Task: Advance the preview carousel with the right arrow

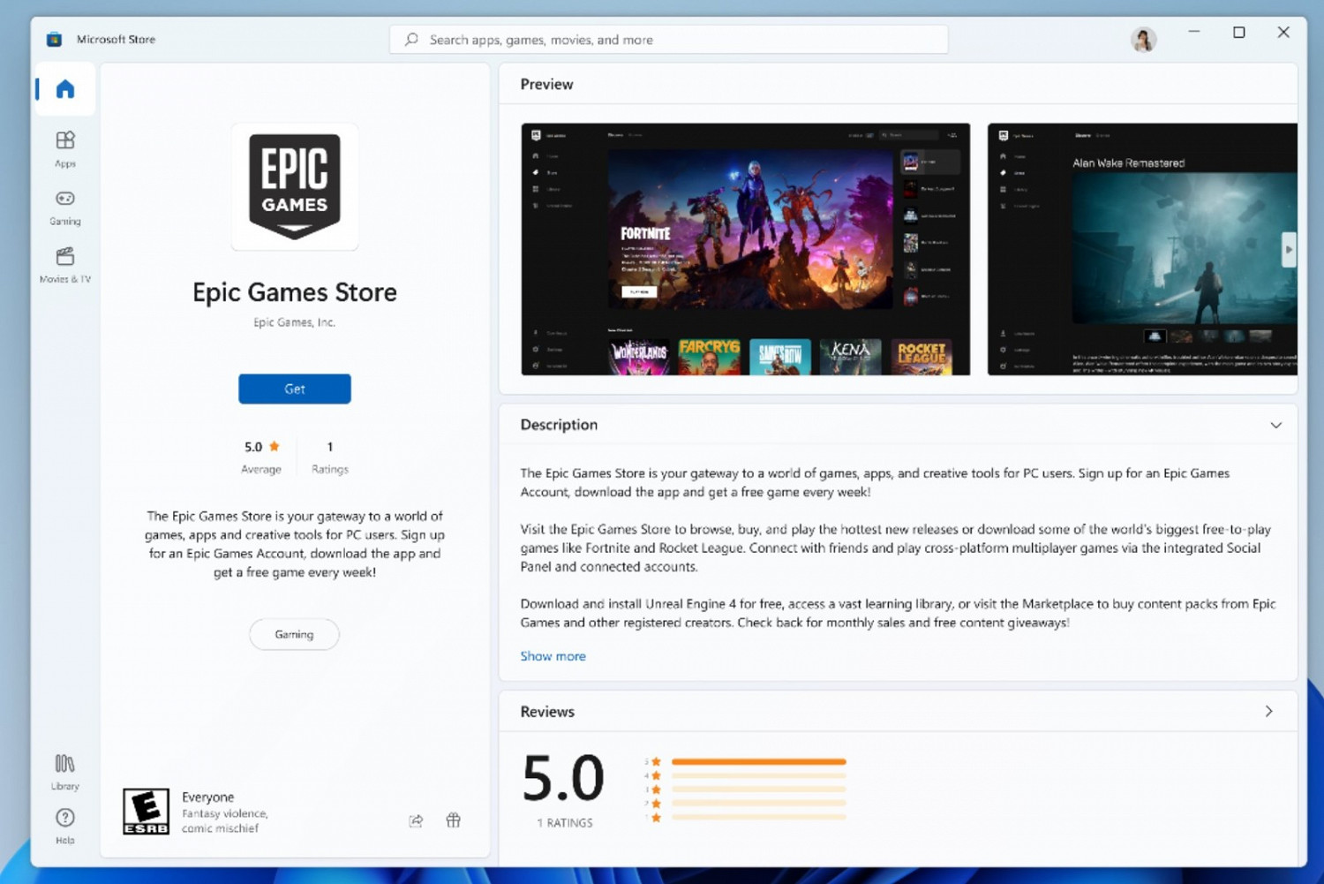Action: [x=1288, y=249]
